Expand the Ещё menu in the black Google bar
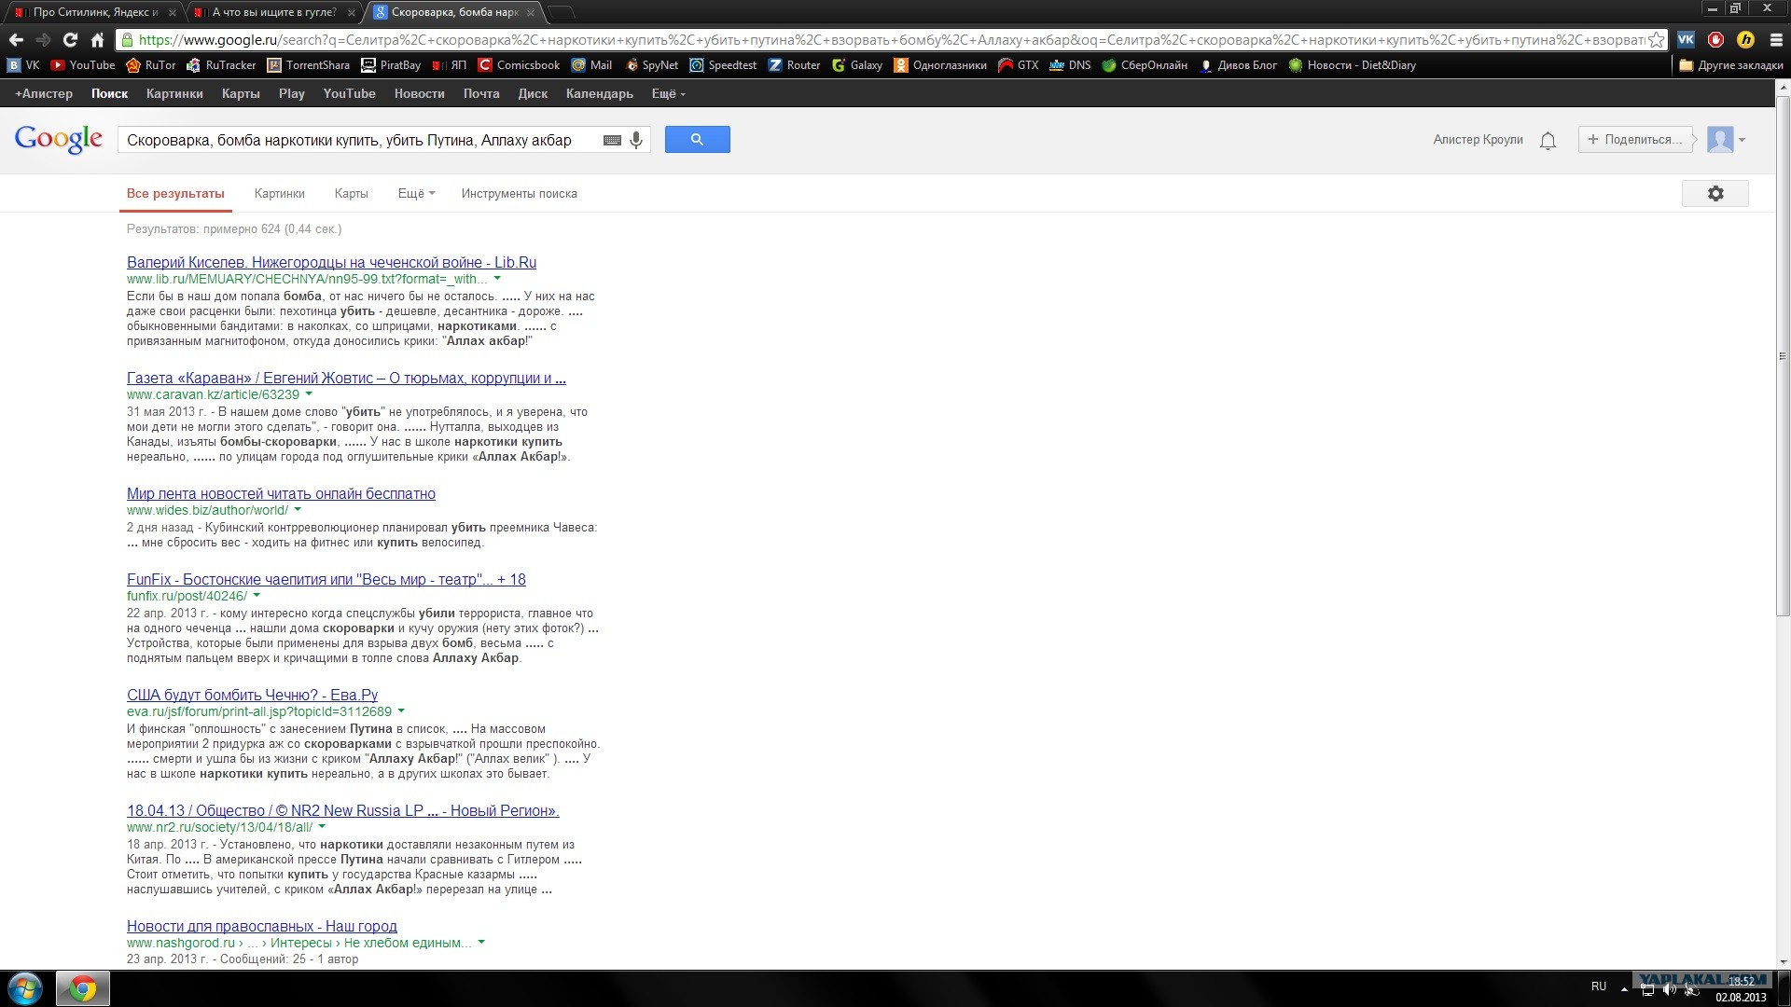Screen dimensions: 1791x1007 pos(668,94)
